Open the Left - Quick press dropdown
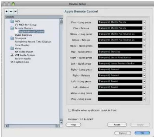This screenshot has width=154, height=137. point(144,64)
